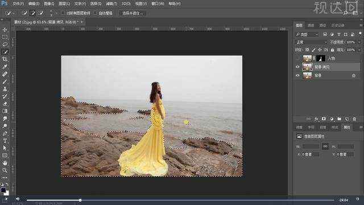Create new adjustment layer icon
364x205 pixels.
[332, 119]
